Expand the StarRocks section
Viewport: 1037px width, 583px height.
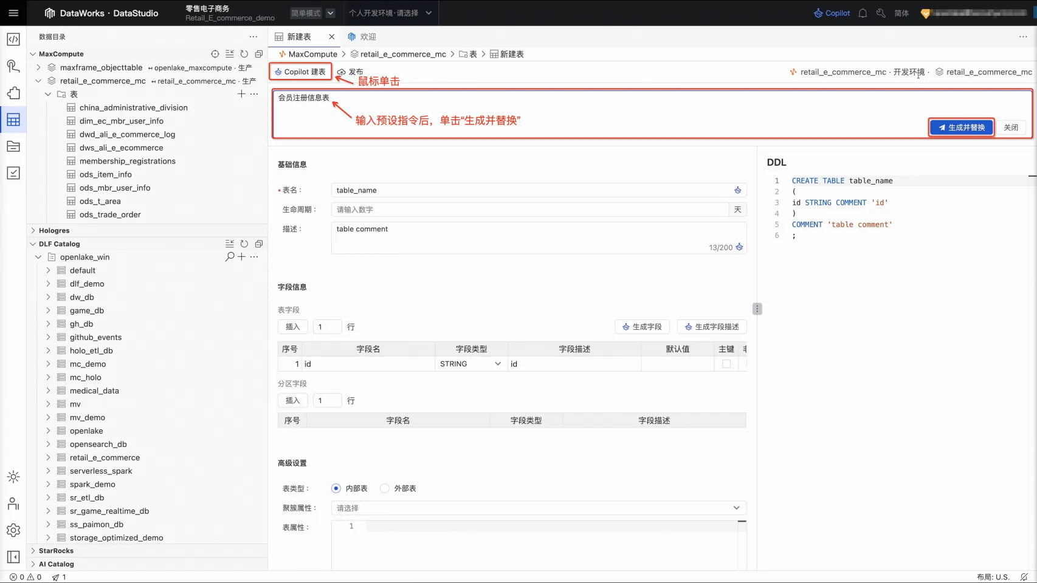33,551
